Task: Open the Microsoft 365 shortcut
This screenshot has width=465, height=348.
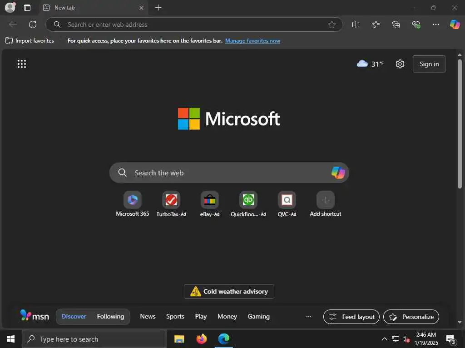Action: [132, 204]
